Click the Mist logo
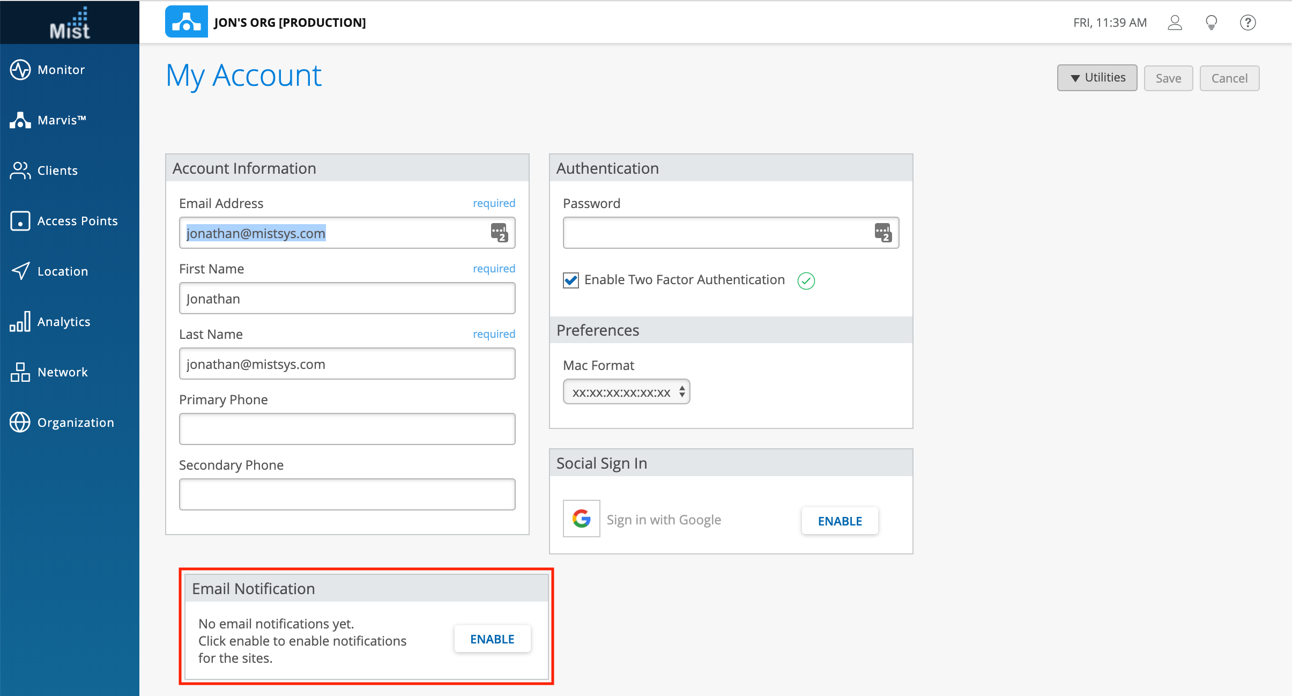This screenshot has height=696, width=1292. pos(70,24)
